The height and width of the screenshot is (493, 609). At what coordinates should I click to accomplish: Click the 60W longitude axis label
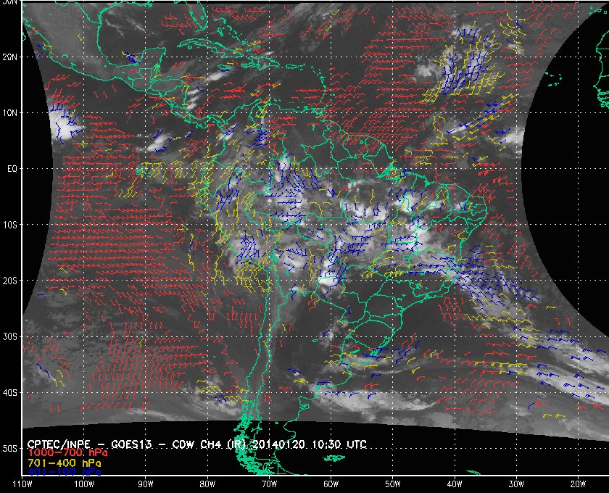pyautogui.click(x=331, y=484)
